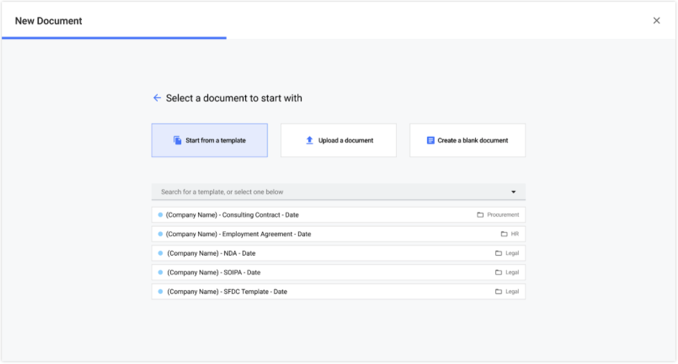Screen dimensions: 678x364
Task: Select Create a blank document
Action: coord(468,140)
